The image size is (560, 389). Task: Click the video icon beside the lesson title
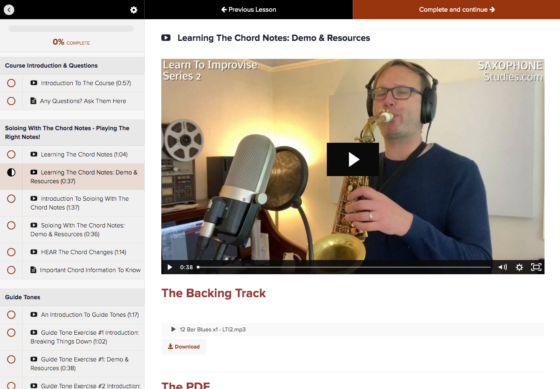pos(166,38)
